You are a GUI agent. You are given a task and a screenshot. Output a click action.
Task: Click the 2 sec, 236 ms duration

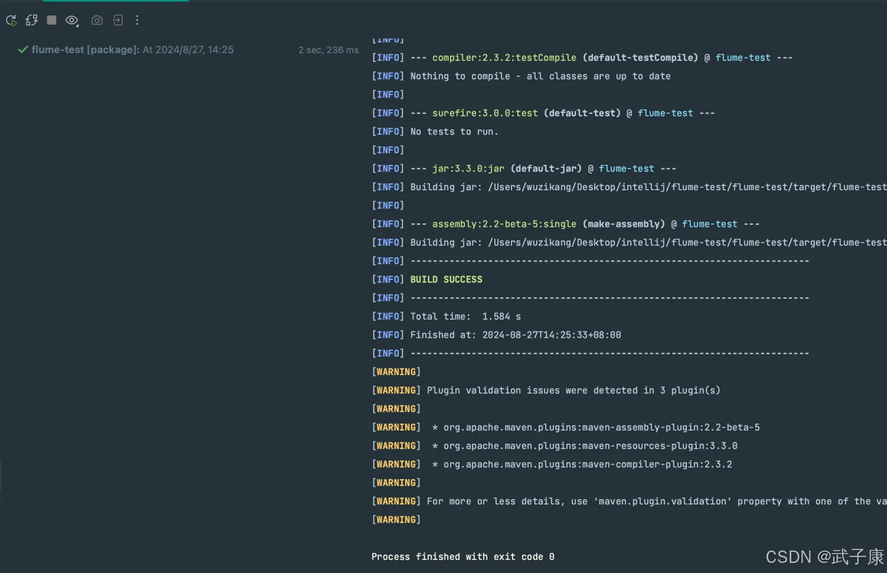[328, 50]
